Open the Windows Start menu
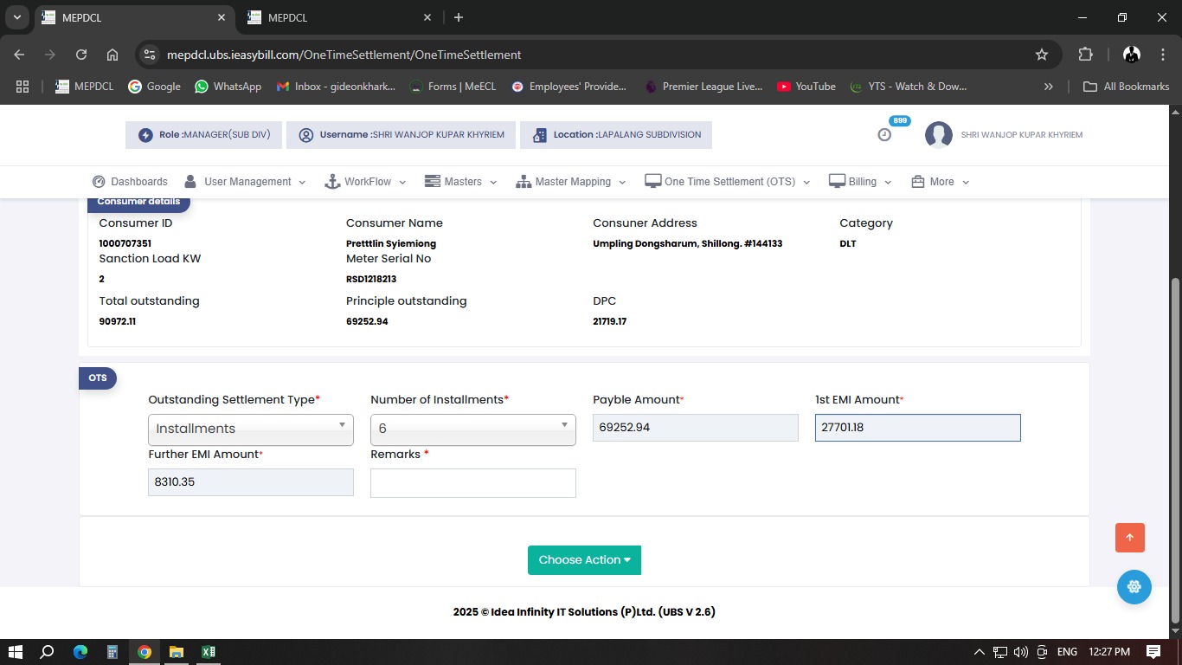The image size is (1182, 665). [x=15, y=652]
